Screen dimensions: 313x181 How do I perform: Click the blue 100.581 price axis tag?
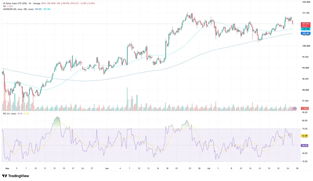(306, 34)
